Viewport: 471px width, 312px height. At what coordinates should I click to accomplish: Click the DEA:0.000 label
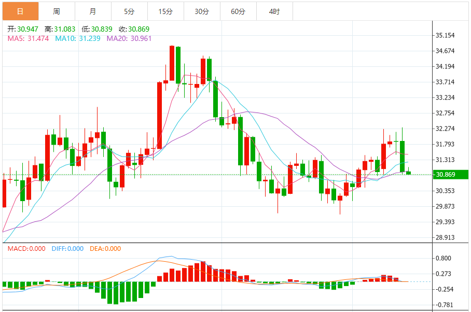[105, 248]
